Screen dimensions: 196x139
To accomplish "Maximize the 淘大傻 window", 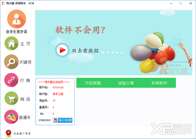I will pos(181,3).
